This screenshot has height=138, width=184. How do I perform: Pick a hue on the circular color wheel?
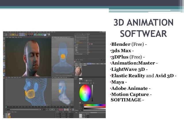point(85,93)
